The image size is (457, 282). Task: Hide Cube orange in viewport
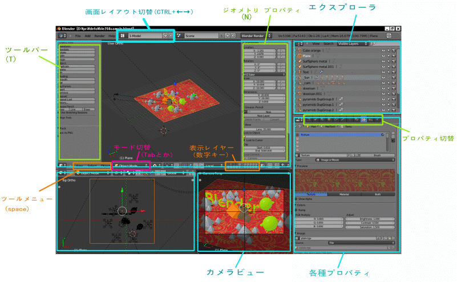click(383, 50)
